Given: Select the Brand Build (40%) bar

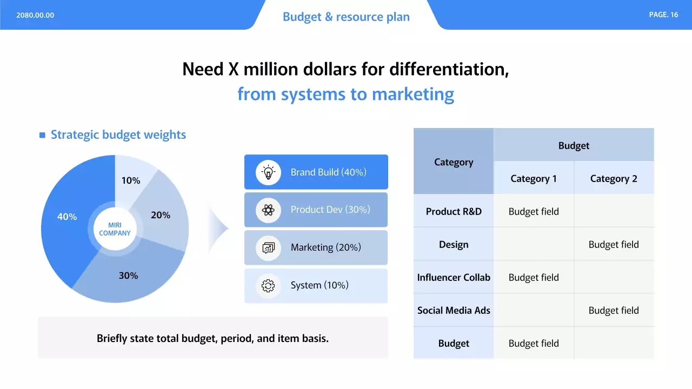Looking at the screenshot, I should click(316, 172).
